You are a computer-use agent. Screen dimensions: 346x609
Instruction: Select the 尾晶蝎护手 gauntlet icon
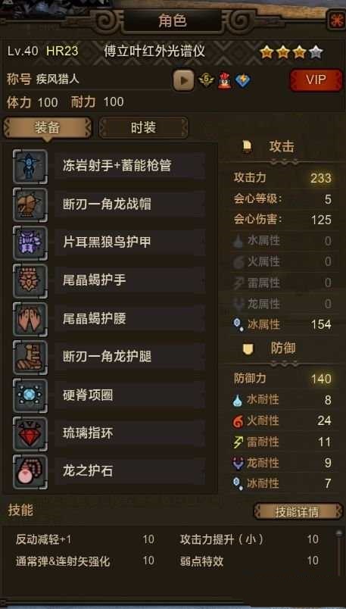30,281
